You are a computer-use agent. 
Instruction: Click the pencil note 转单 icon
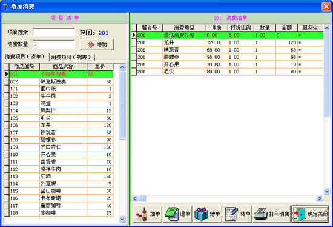231,214
